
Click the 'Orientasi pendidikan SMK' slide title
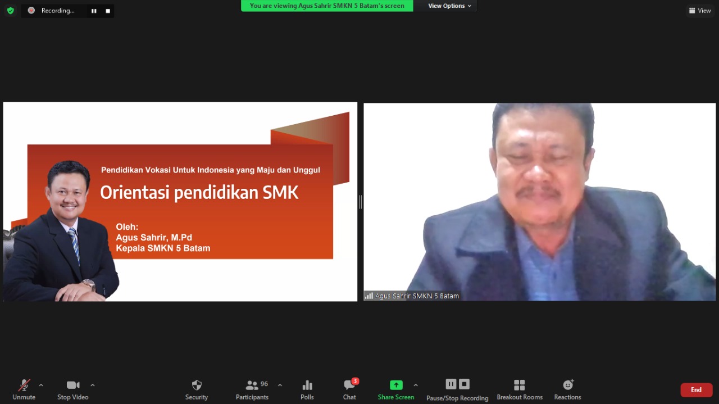coord(199,193)
